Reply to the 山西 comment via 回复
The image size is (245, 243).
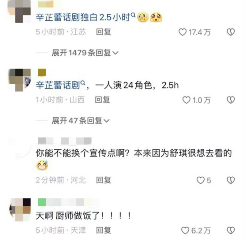pos(103,100)
